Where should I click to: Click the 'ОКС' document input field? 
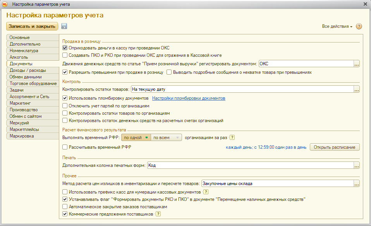306,64
